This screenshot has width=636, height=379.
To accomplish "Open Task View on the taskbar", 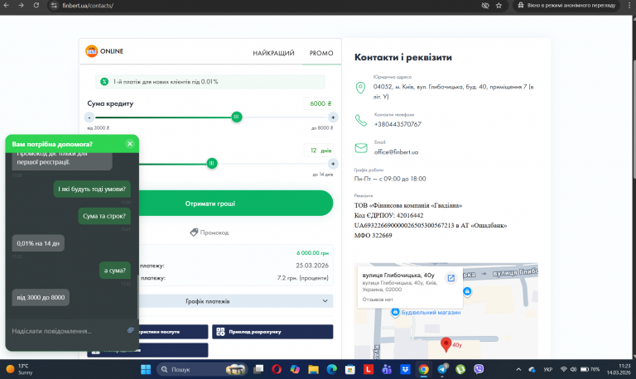I will tap(258, 369).
